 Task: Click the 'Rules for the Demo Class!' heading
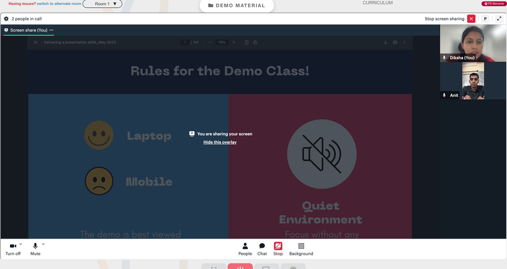[220, 71]
